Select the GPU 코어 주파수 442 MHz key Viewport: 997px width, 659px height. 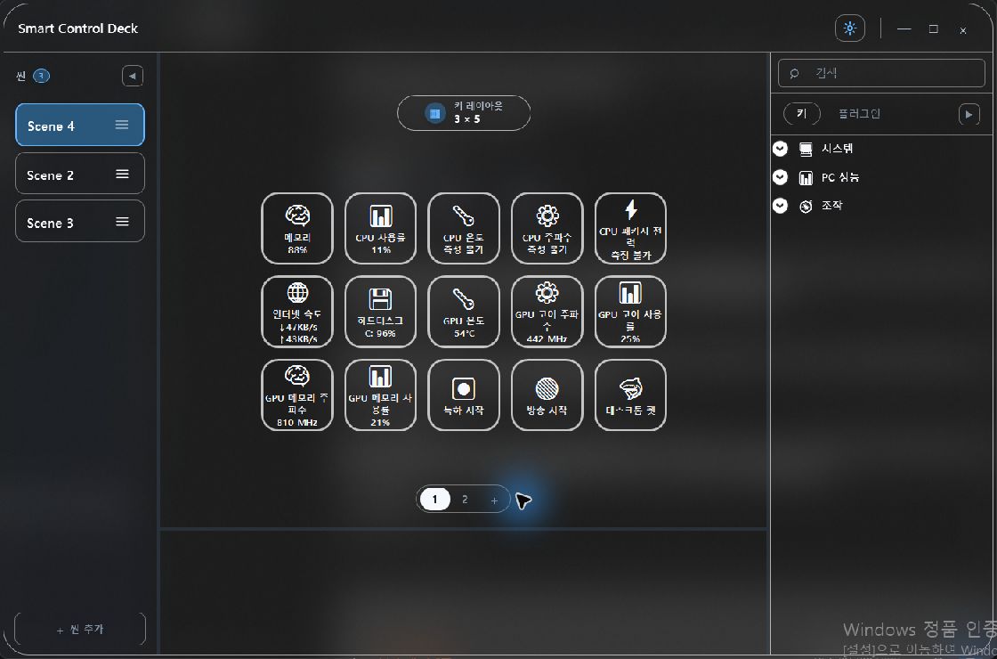[x=547, y=312]
